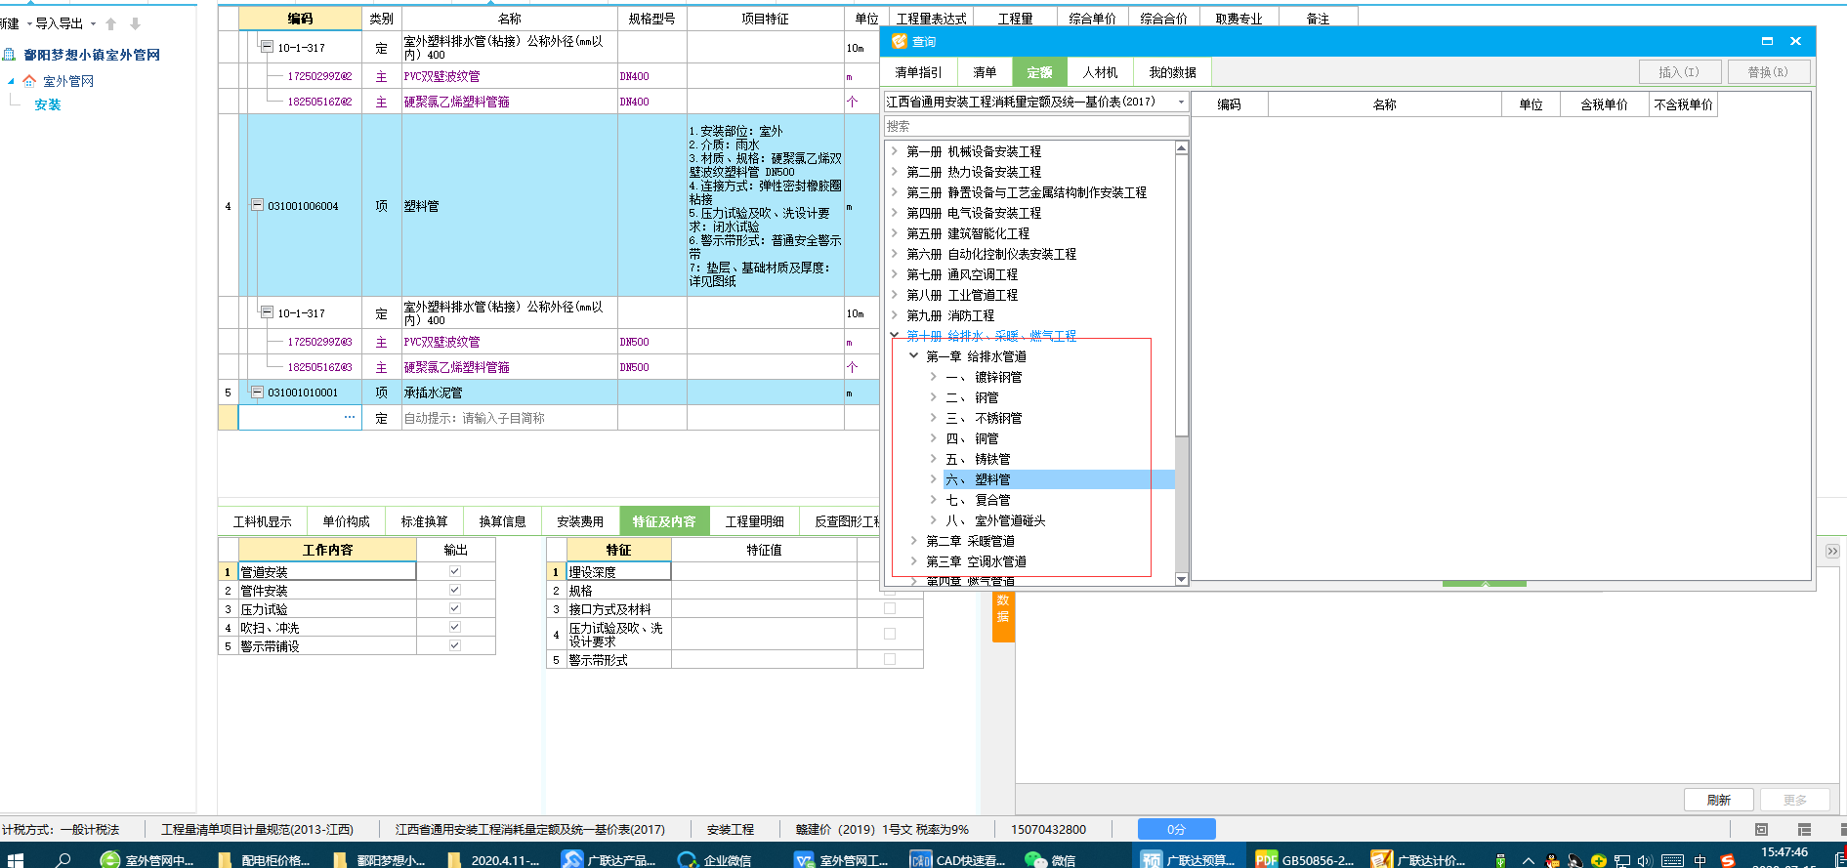Open the 2020.4.11 folder in taskbar

click(494, 859)
